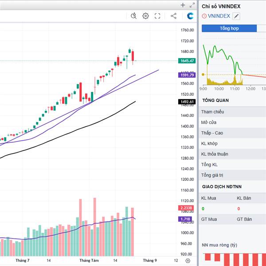Click the target icon at chart bottom-right

tap(188, 261)
